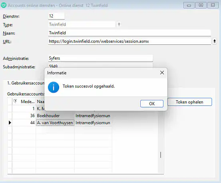
Task: Click the grid vertical scrollbar thumb
Action: [x=161, y=155]
